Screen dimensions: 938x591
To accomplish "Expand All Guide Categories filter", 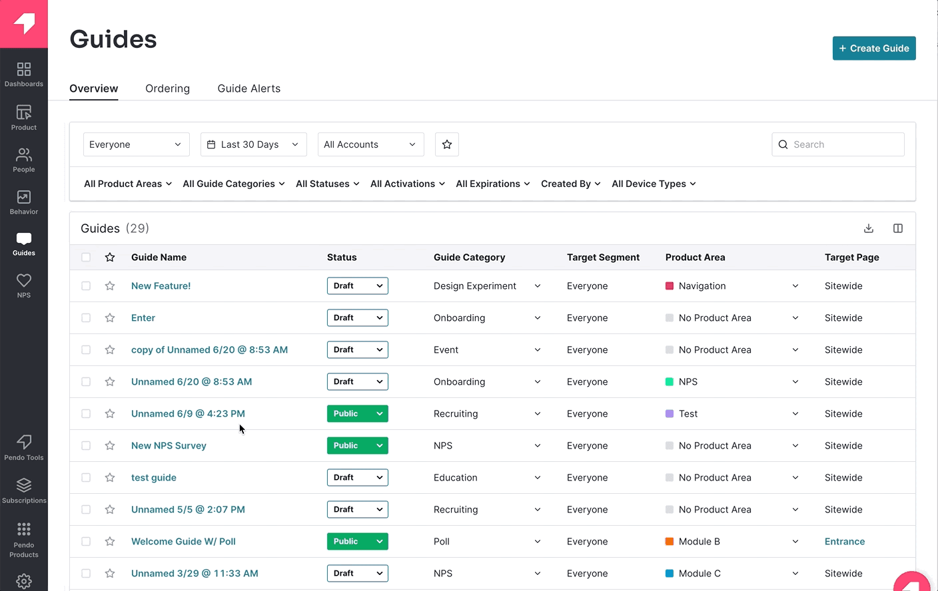I will 234,184.
